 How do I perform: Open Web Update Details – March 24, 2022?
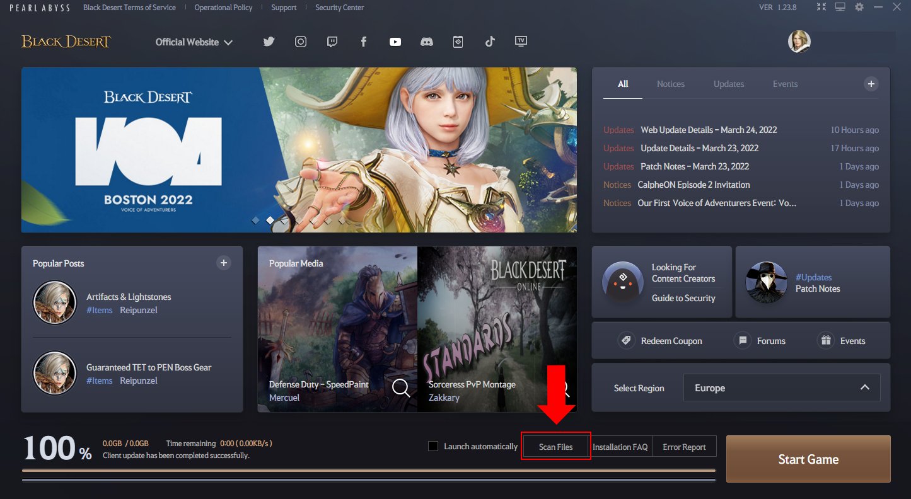pos(708,130)
